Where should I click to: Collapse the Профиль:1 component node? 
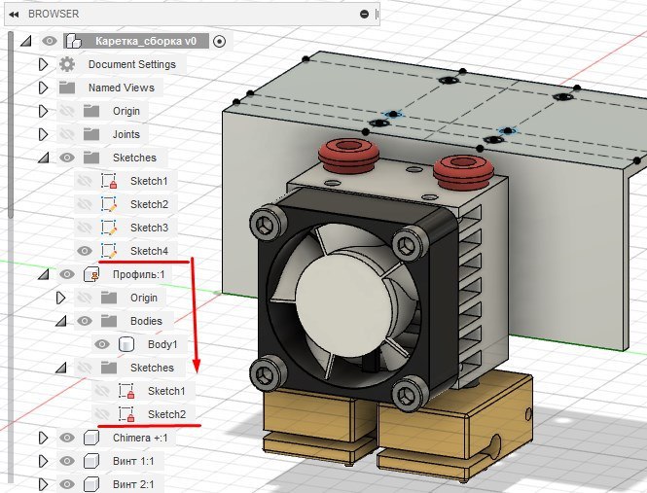coord(44,274)
